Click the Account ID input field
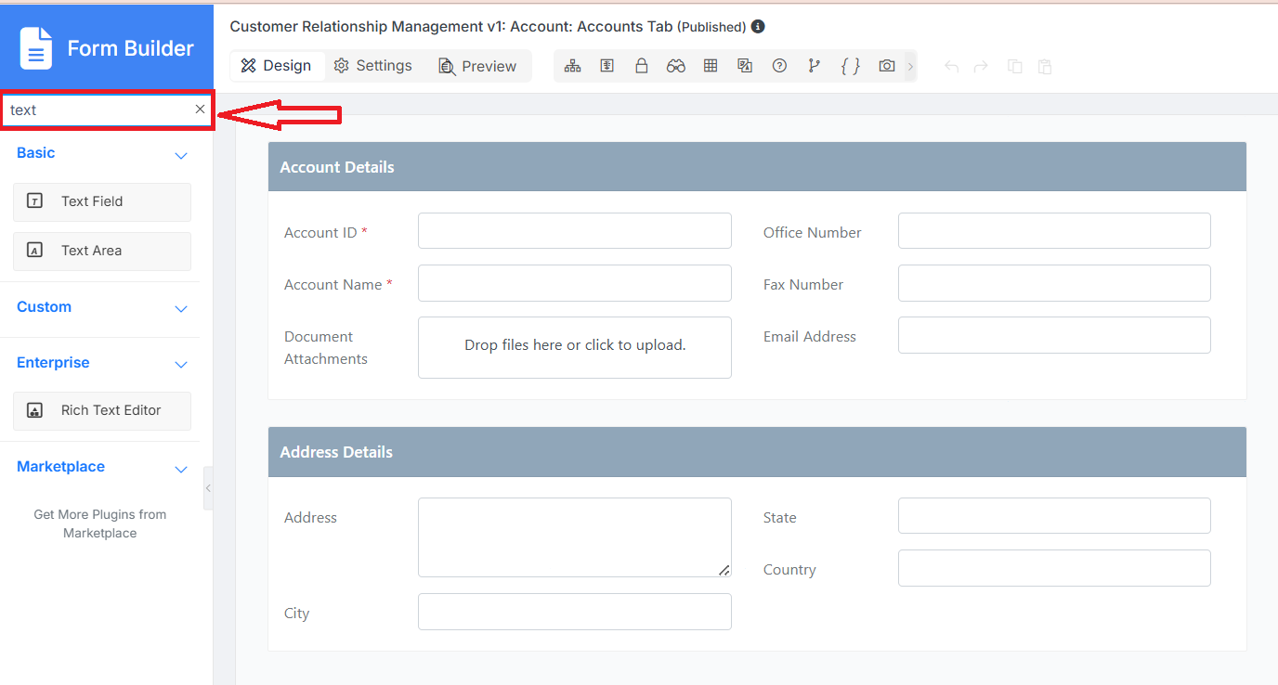This screenshot has width=1278, height=685. [x=575, y=231]
